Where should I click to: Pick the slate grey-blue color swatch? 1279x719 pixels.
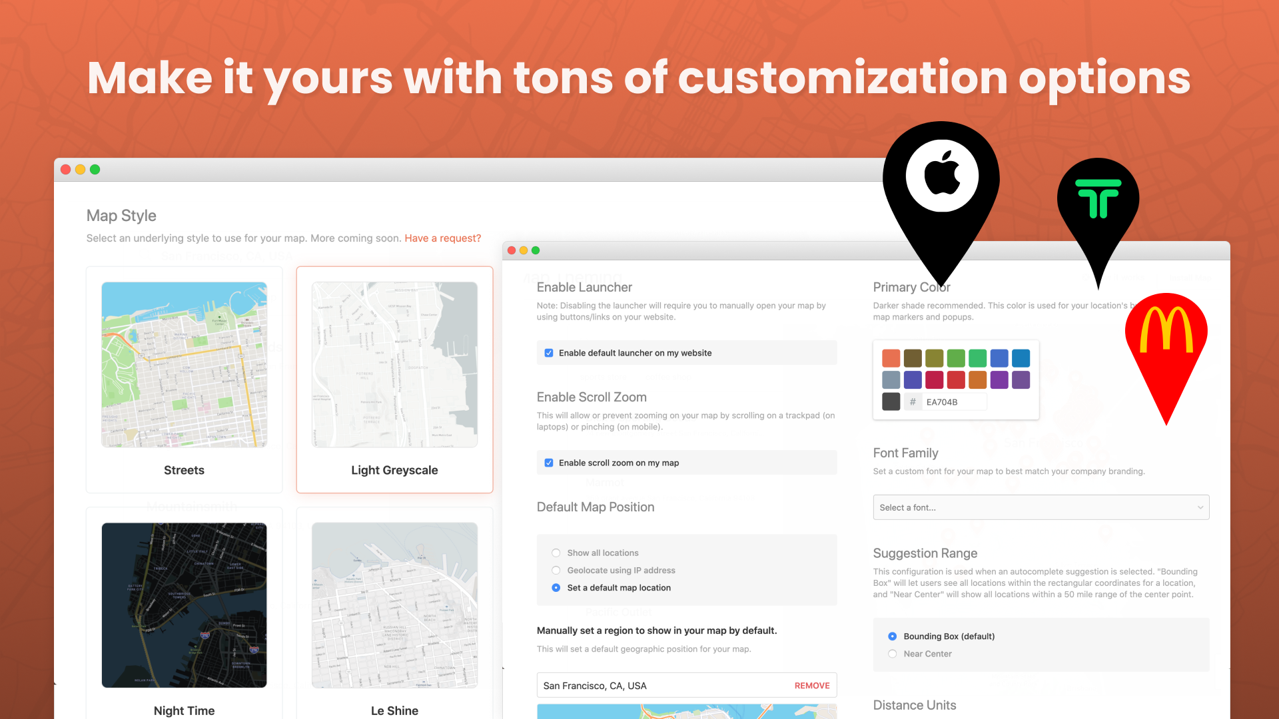pyautogui.click(x=891, y=380)
